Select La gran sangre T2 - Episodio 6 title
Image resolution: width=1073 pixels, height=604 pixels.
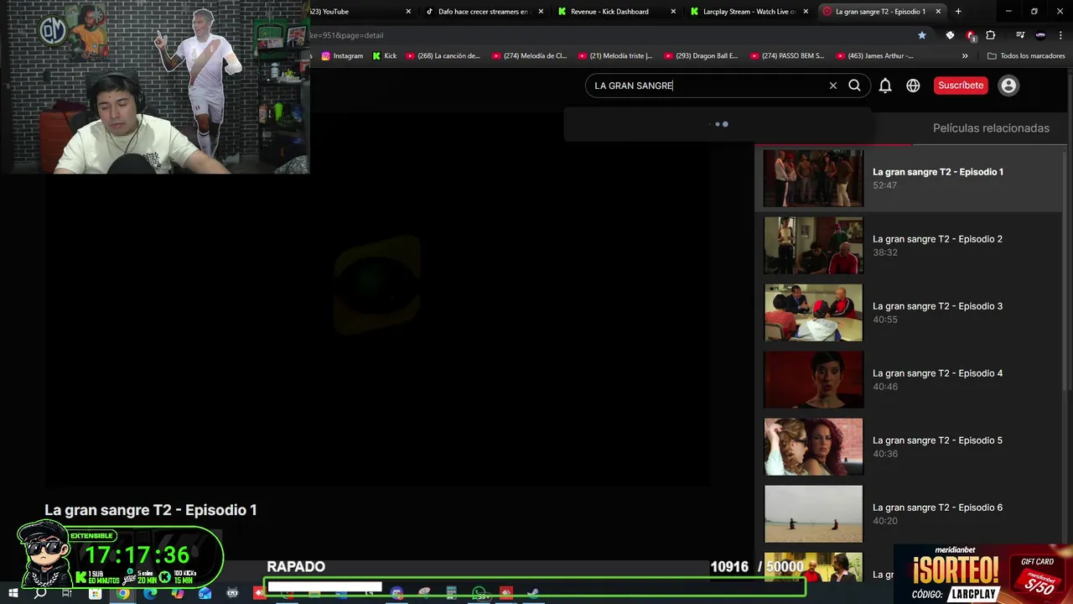pyautogui.click(x=937, y=508)
